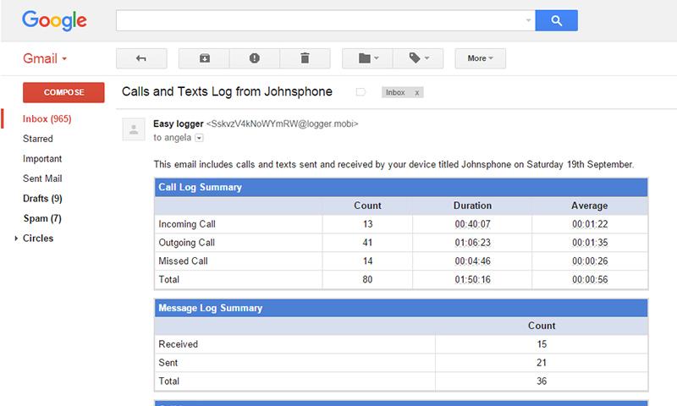The width and height of the screenshot is (677, 406).
Task: Go to the Starred folder
Action: [38, 139]
